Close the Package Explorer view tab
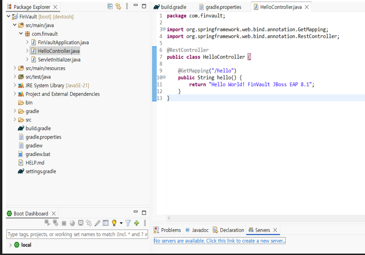The height and width of the screenshot is (255, 365). (x=55, y=7)
